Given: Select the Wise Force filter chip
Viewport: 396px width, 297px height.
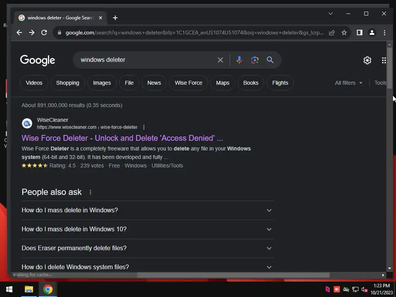Looking at the screenshot, I should click(189, 83).
